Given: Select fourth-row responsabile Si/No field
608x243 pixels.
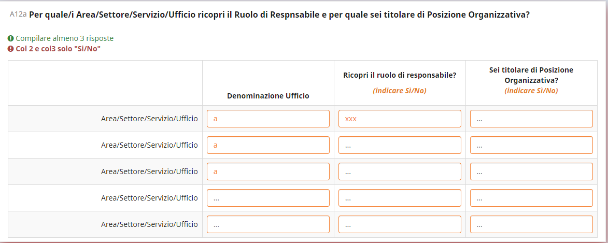Looking at the screenshot, I should tap(400, 198).
